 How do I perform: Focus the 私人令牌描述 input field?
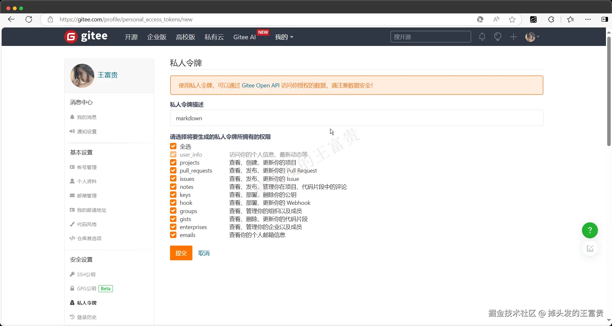tap(357, 118)
